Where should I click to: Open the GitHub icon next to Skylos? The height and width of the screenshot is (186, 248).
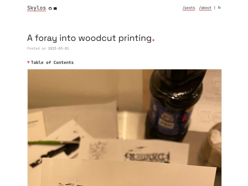tap(50, 9)
